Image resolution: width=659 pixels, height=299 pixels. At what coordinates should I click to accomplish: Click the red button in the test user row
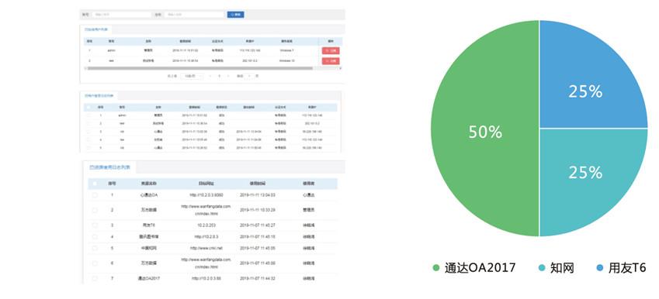point(331,60)
